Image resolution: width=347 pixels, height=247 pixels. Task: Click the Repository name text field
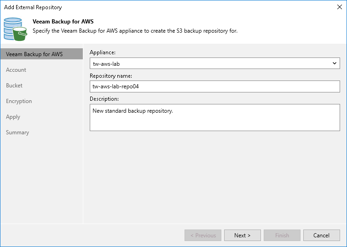coord(215,86)
